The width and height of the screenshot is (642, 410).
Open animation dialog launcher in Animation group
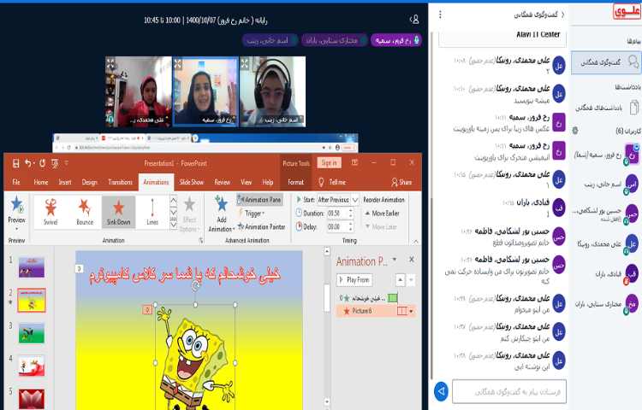pyautogui.click(x=201, y=241)
